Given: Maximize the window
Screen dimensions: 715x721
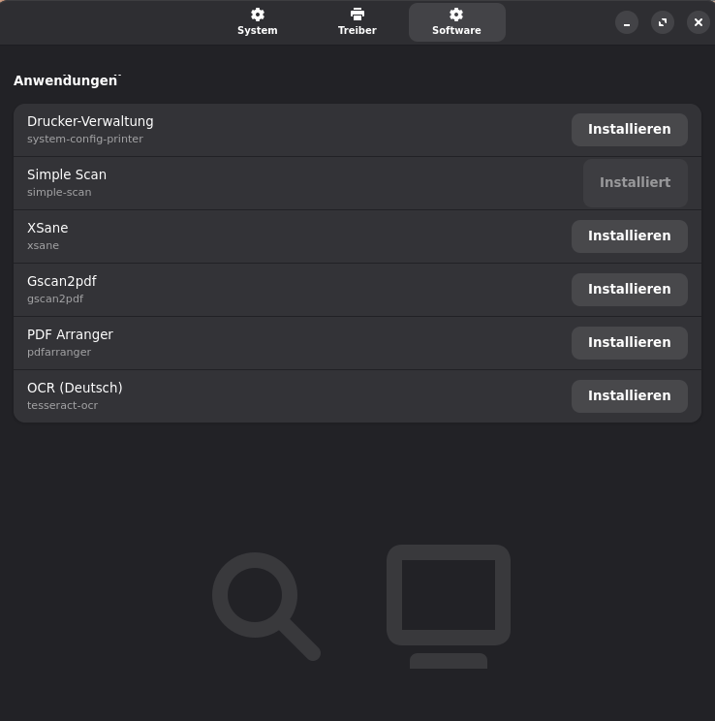Looking at the screenshot, I should pyautogui.click(x=663, y=22).
